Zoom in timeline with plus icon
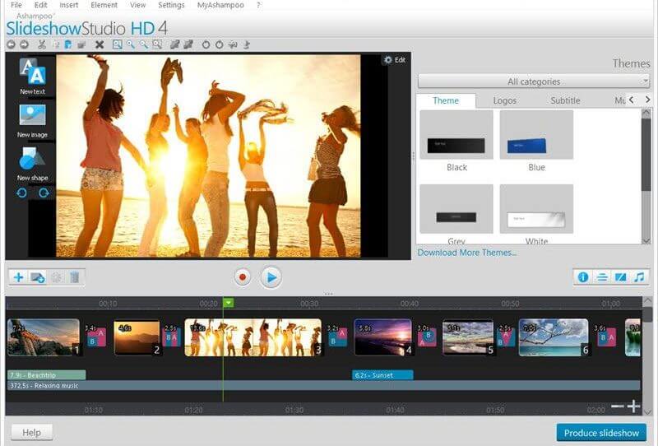The height and width of the screenshot is (446, 658). [x=633, y=407]
